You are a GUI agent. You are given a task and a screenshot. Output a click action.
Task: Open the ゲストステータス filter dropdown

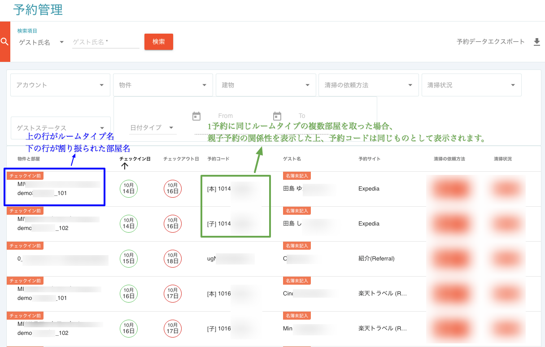point(61,128)
